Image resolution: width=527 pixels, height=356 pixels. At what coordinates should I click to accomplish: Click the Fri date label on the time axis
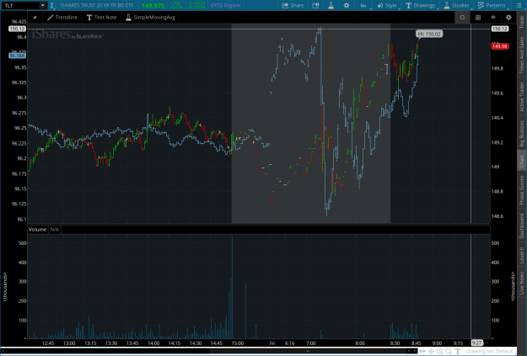tap(272, 343)
